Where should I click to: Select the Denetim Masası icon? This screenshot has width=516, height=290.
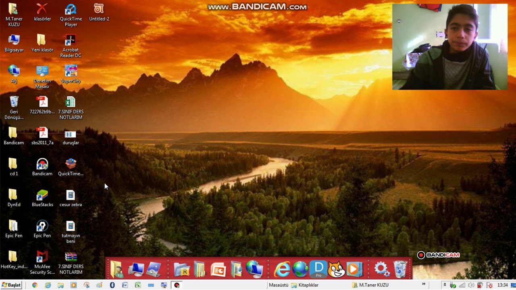pos(42,77)
